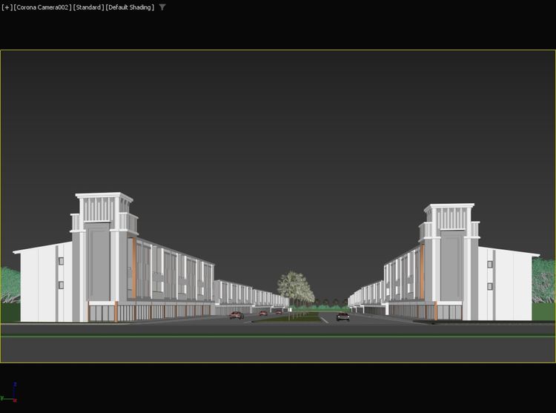The height and width of the screenshot is (413, 556).
Task: Select the white side wall of right building
Action: [512, 288]
